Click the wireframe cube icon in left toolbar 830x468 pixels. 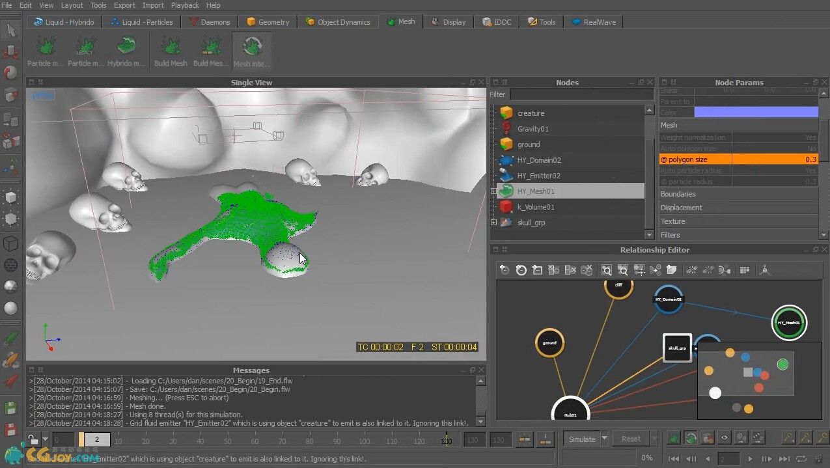(11, 243)
